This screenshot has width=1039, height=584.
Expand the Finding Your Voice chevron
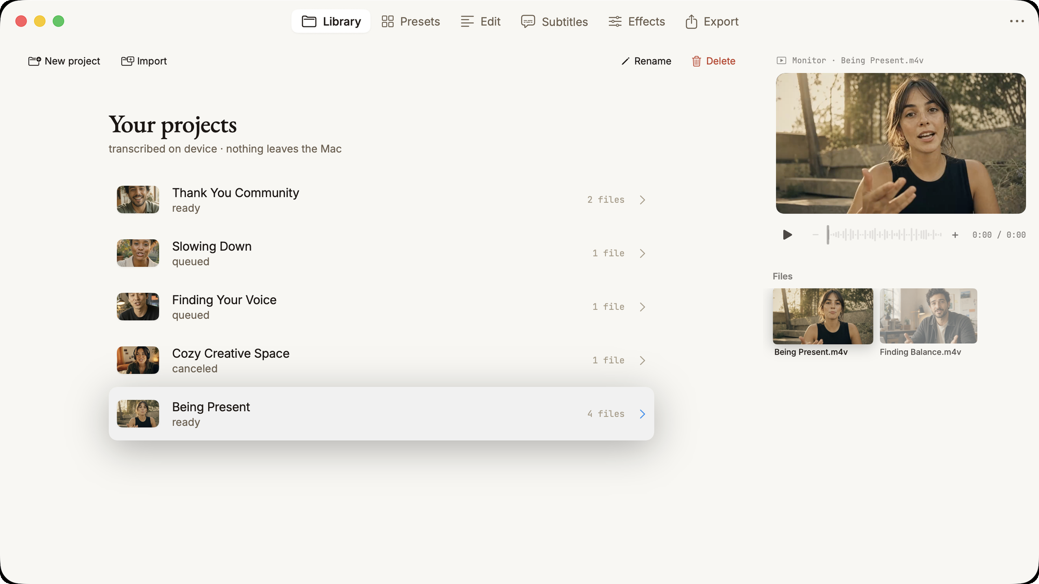click(x=643, y=307)
